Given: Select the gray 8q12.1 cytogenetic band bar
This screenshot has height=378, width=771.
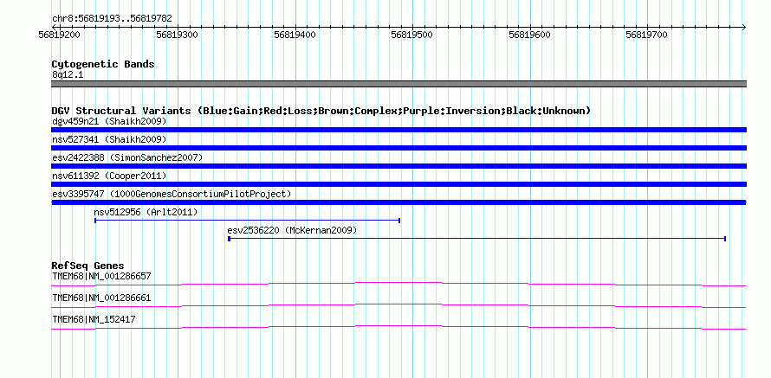Looking at the screenshot, I should click(398, 84).
